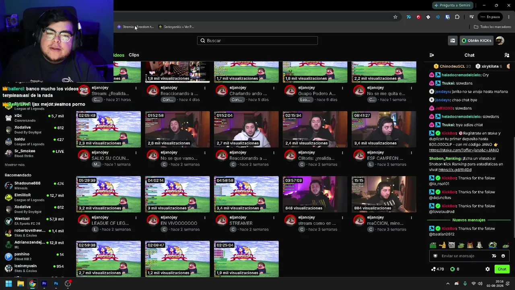
Task: Open the media controls music icon
Action: click(471, 17)
